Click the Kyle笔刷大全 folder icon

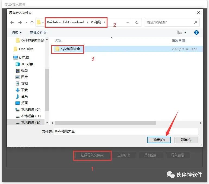coord(57,49)
